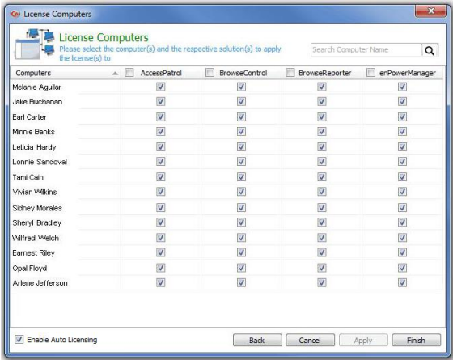Uncheck BrowseReporter for Melanie Aguilar
The height and width of the screenshot is (360, 453).
pyautogui.click(x=322, y=87)
